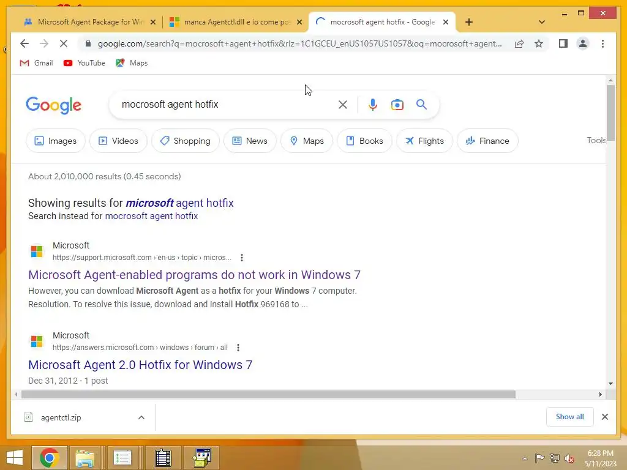Screen dimensions: 627x470
Task: Select the Finance filter chip
Action: (488, 141)
